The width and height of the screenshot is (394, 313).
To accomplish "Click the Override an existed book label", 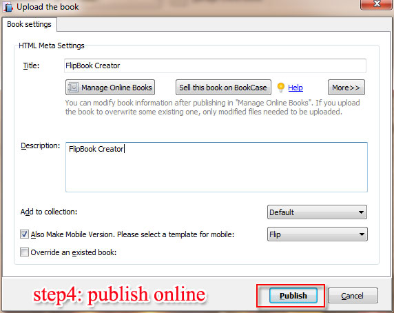I will (x=74, y=252).
